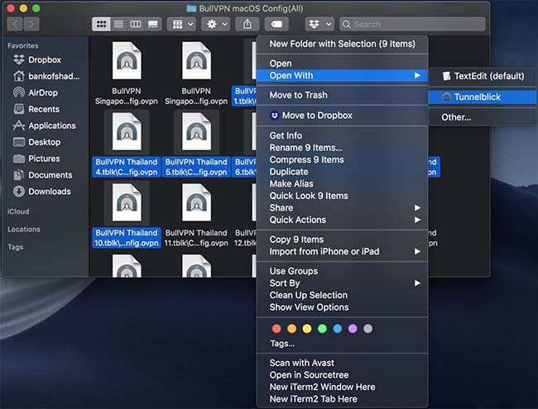Image resolution: width=538 pixels, height=409 pixels.
Task: Choose New iTerm2 Window Here
Action: tap(342, 387)
